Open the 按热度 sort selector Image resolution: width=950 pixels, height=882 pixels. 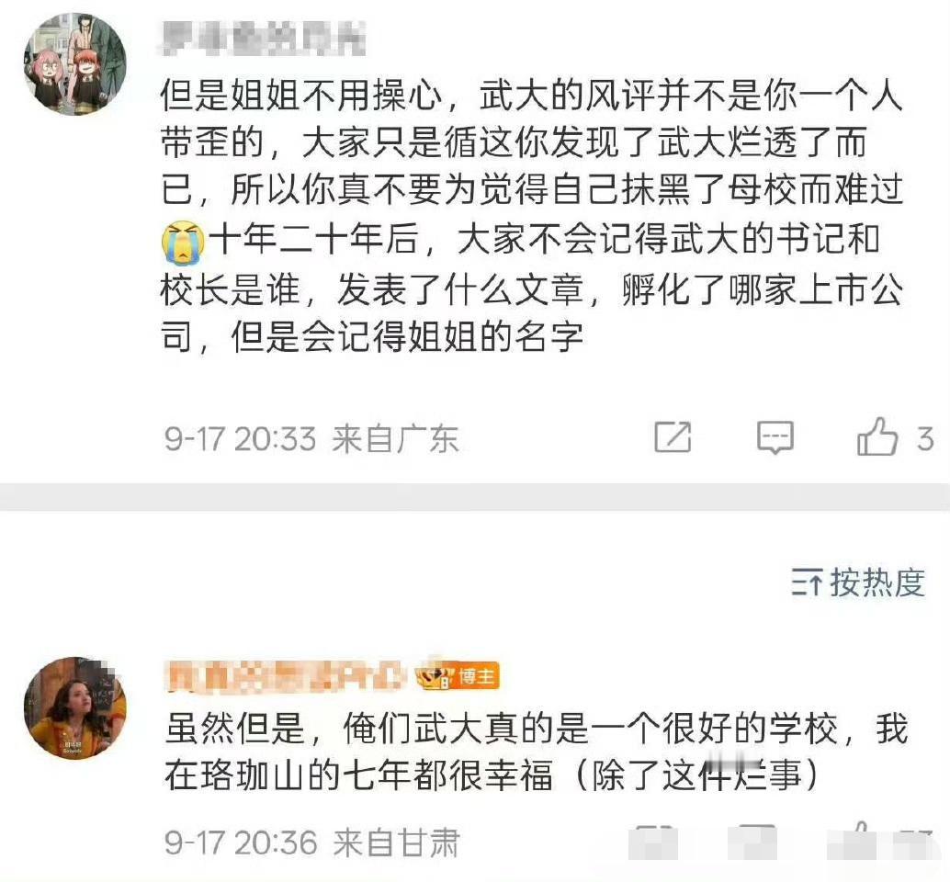pyautogui.click(x=858, y=582)
